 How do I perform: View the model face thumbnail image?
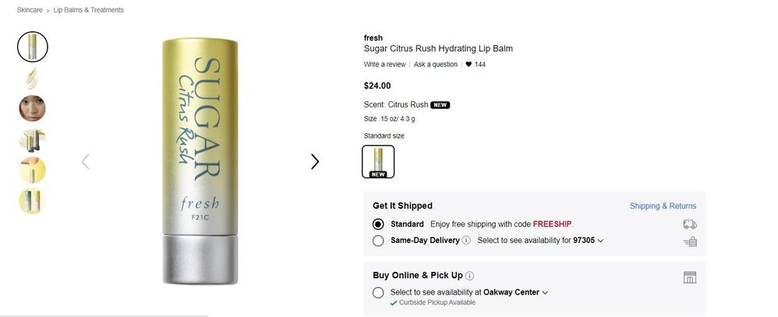(33, 107)
